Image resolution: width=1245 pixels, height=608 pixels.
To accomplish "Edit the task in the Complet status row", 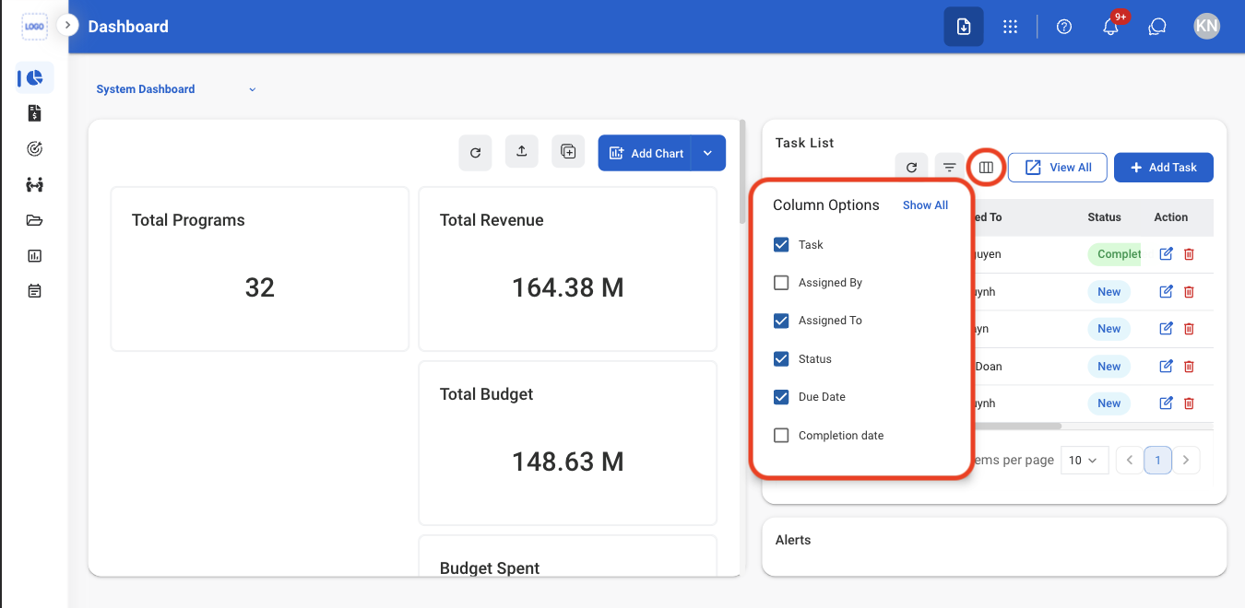I will pos(1166,254).
